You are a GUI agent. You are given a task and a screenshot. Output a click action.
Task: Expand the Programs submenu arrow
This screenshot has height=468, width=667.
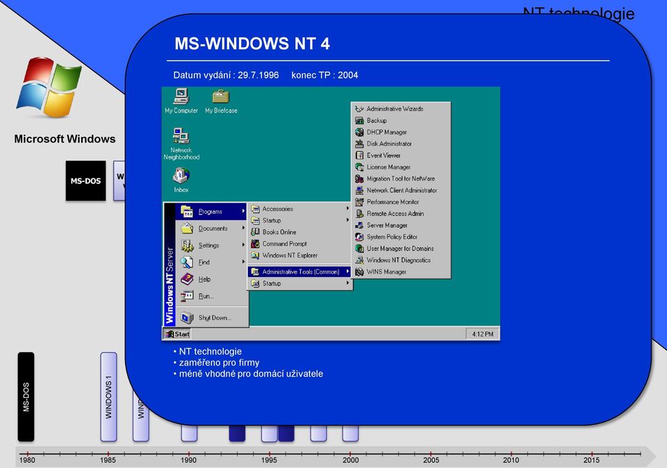pyautogui.click(x=243, y=211)
